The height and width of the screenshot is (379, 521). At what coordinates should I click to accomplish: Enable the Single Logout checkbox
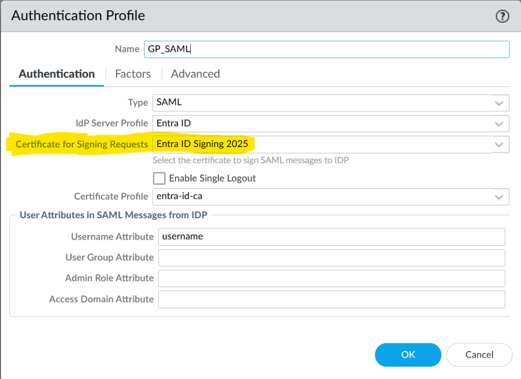coord(160,179)
